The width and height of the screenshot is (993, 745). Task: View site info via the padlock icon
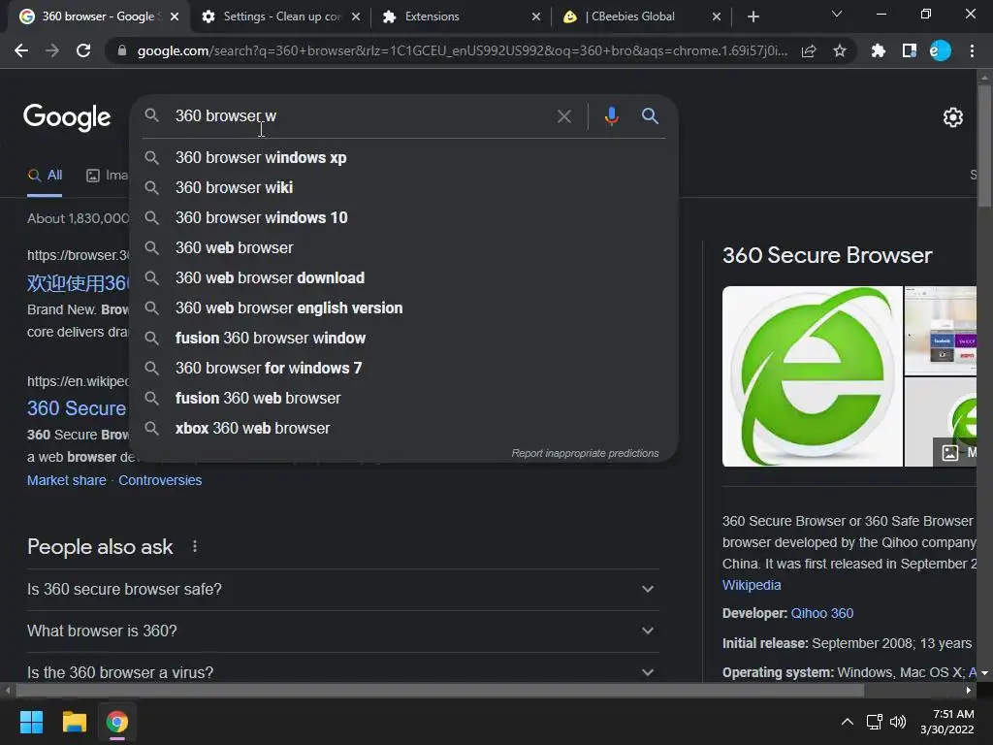point(122,50)
